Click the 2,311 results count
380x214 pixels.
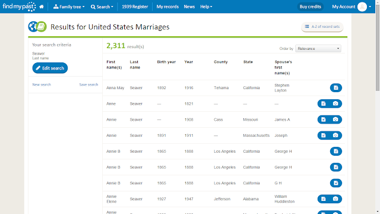(116, 46)
